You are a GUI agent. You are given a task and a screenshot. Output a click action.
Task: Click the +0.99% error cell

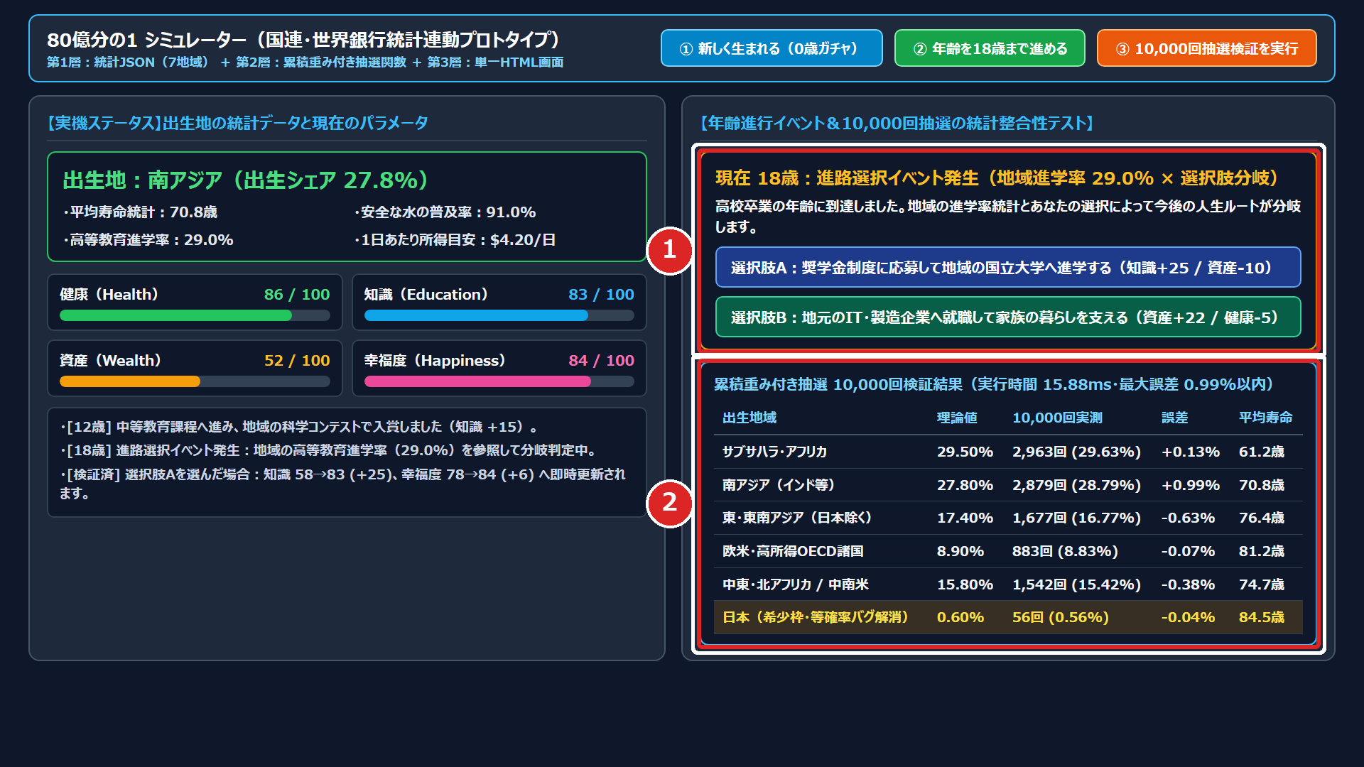(x=1191, y=485)
